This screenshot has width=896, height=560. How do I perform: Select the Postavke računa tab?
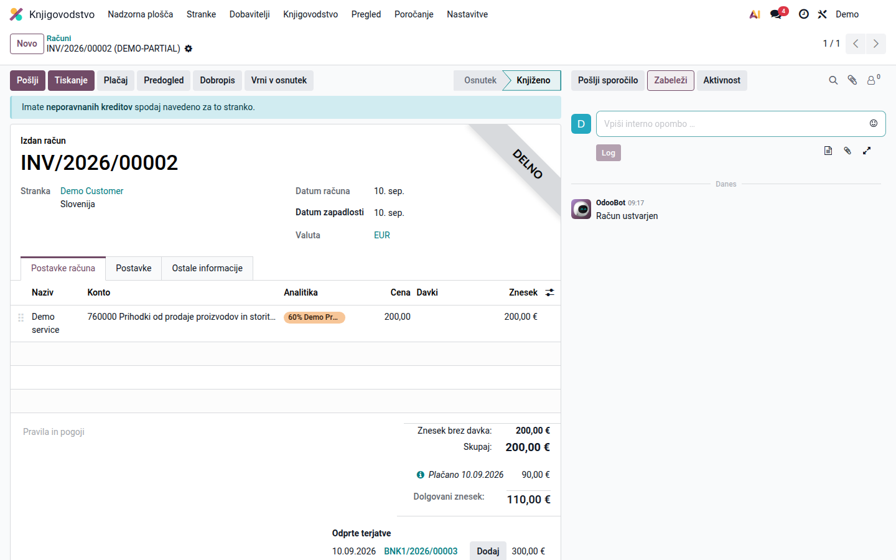[x=63, y=268]
